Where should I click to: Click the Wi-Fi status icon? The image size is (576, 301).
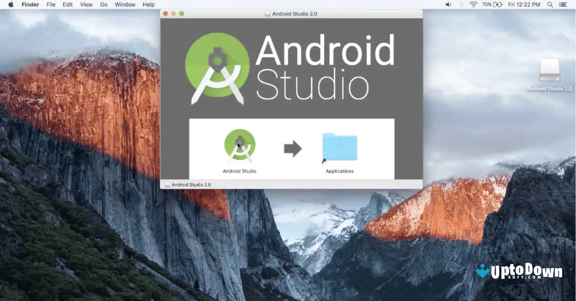(x=474, y=4)
